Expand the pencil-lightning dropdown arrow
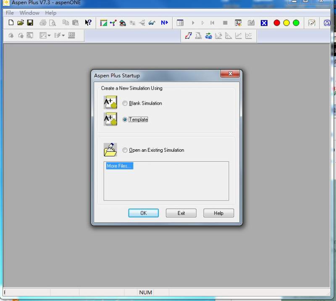The height and width of the screenshot is (301, 336). click(63, 35)
